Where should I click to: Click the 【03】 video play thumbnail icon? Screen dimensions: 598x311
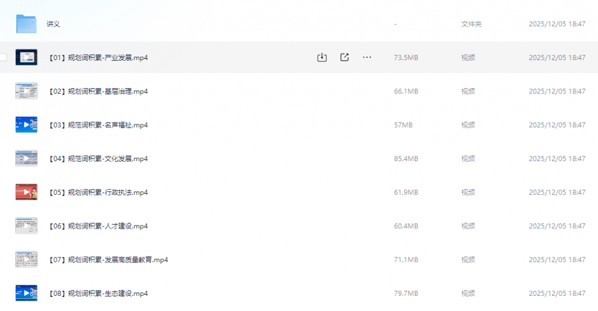click(x=26, y=125)
